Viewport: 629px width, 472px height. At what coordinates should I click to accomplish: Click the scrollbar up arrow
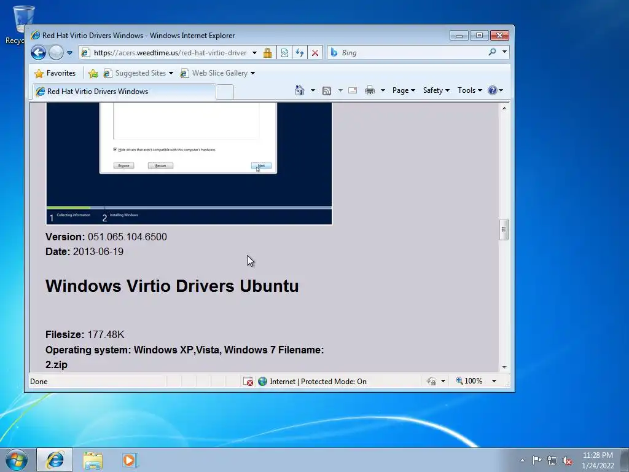504,108
